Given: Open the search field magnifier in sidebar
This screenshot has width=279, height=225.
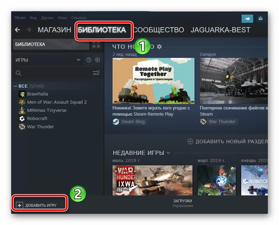Looking at the screenshot, I should [18, 73].
